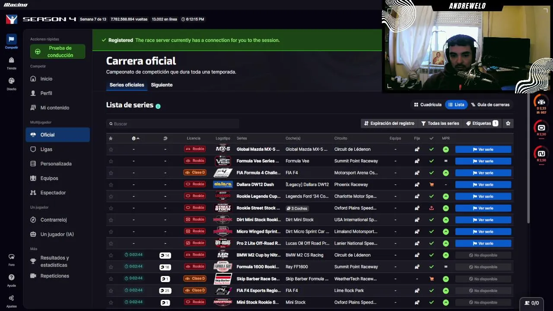Click the registered count 14 badge in BMW M2 row

click(165, 255)
